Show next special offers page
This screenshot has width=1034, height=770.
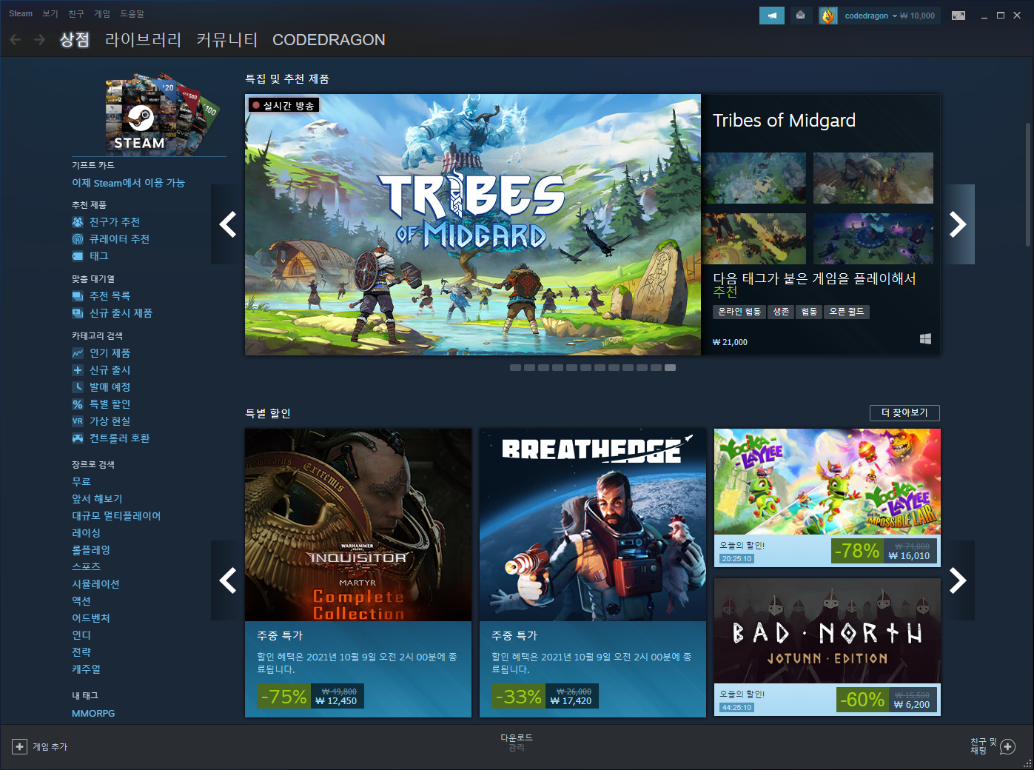958,580
